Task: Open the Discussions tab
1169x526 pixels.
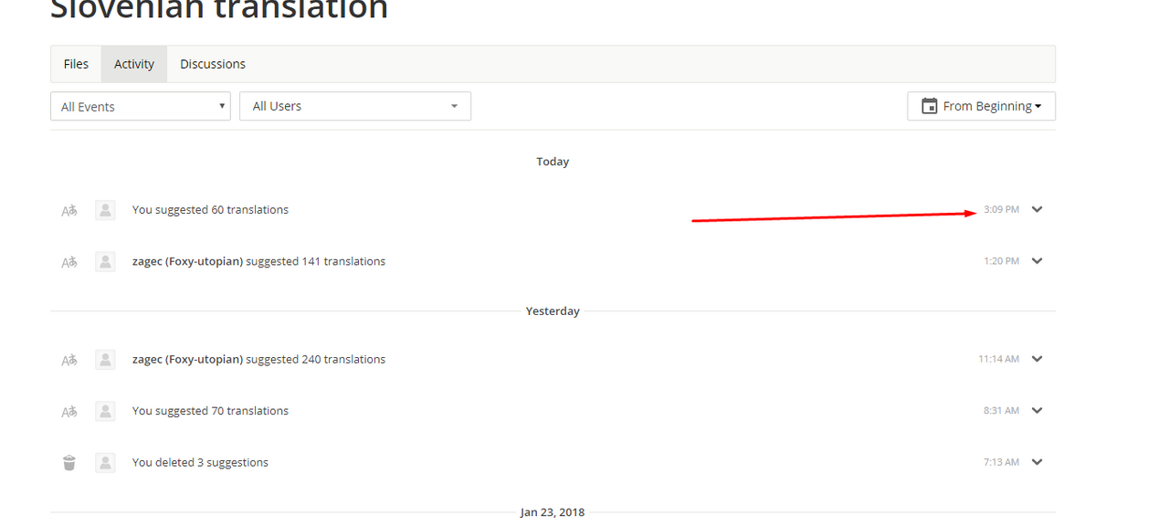Action: click(x=213, y=64)
